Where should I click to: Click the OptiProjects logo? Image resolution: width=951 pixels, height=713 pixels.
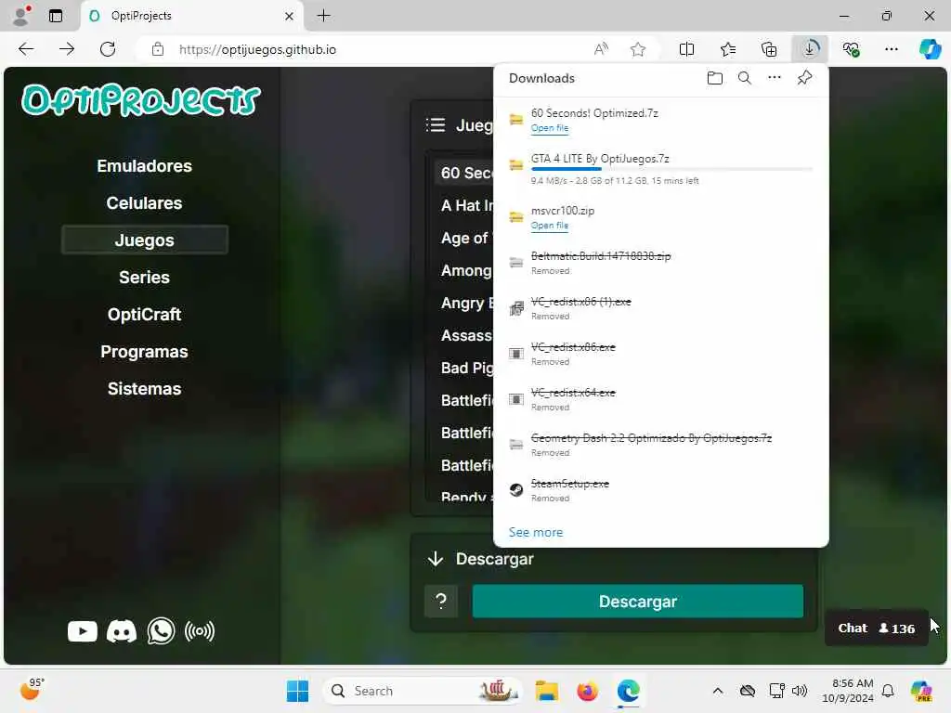tap(141, 100)
